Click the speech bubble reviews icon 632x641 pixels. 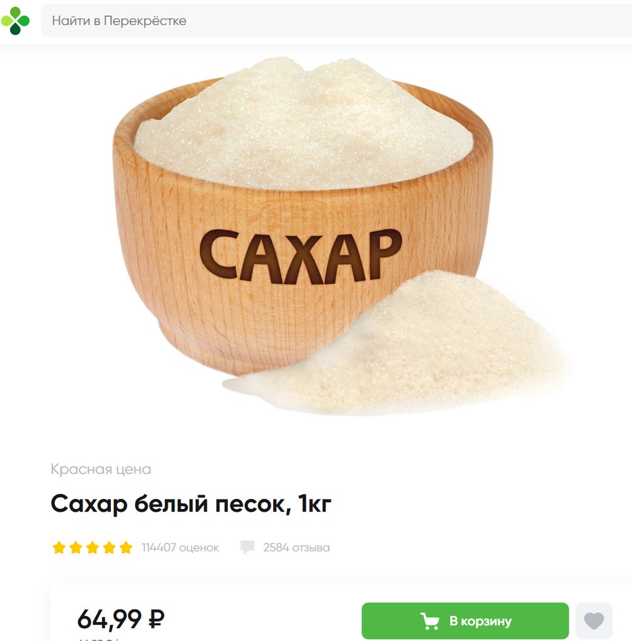point(247,547)
